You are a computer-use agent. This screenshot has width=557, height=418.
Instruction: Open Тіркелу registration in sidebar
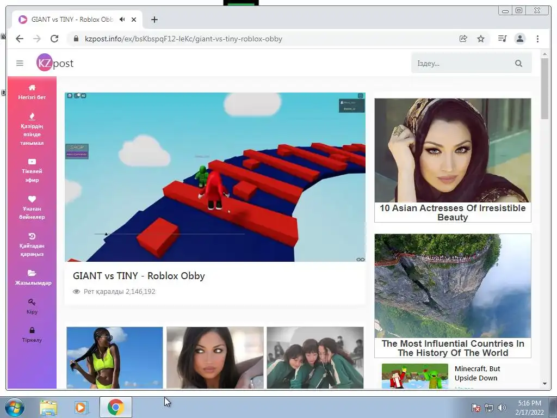32,335
